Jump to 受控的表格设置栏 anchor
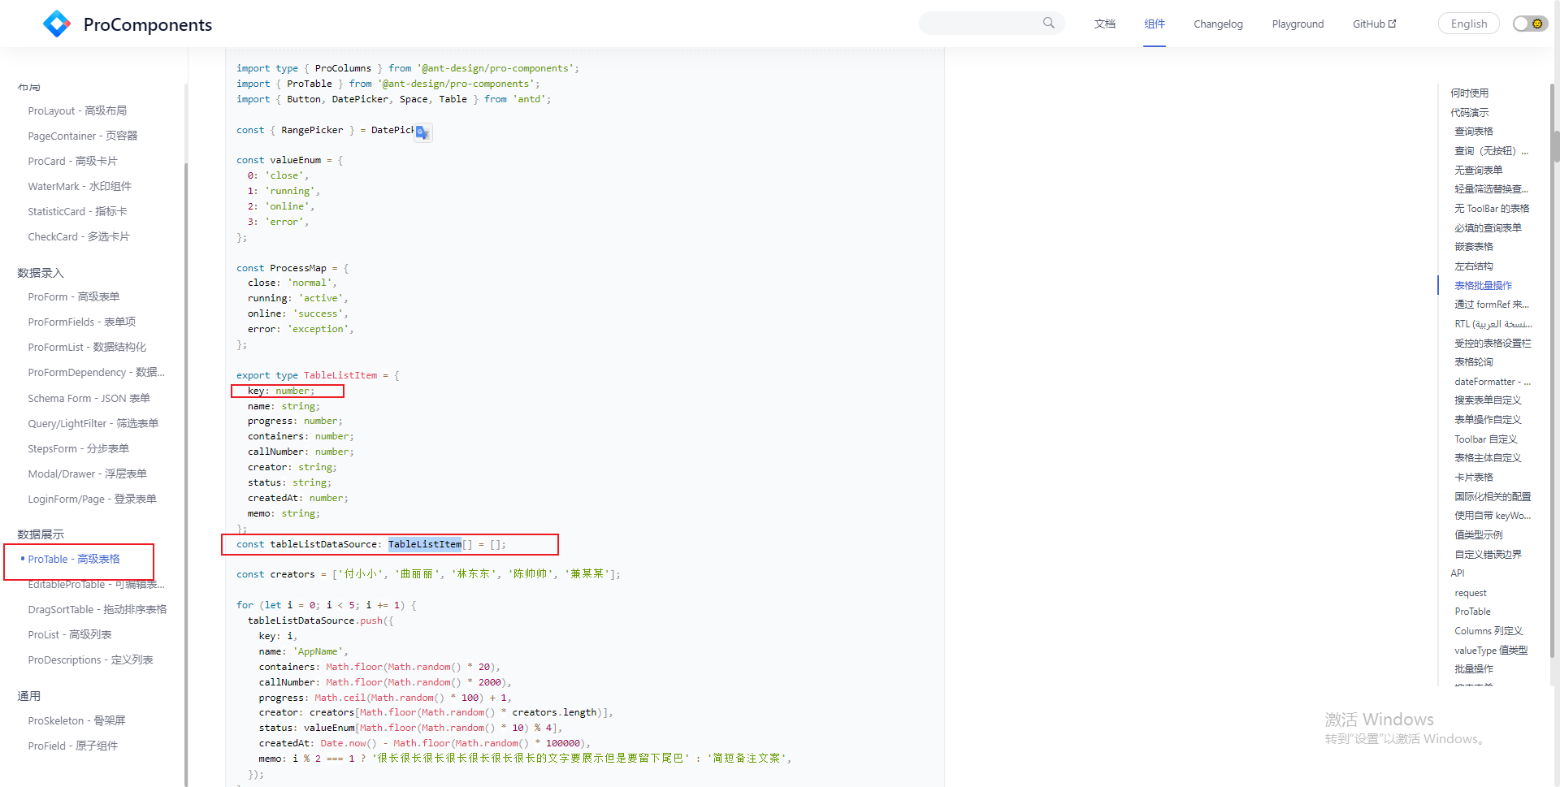Viewport: 1560px width, 787px height. [x=1493, y=344]
